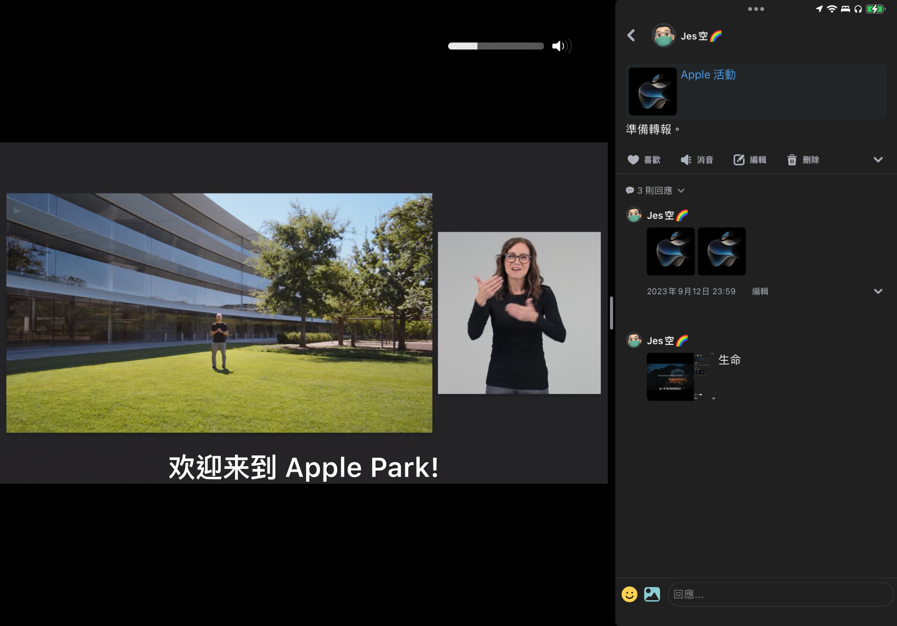Screen dimensions: 897x626
Task: Collapse the 3 則回應 replies list
Action: [x=655, y=190]
